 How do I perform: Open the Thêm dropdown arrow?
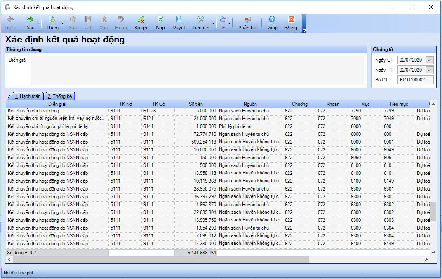pyautogui.click(x=62, y=23)
